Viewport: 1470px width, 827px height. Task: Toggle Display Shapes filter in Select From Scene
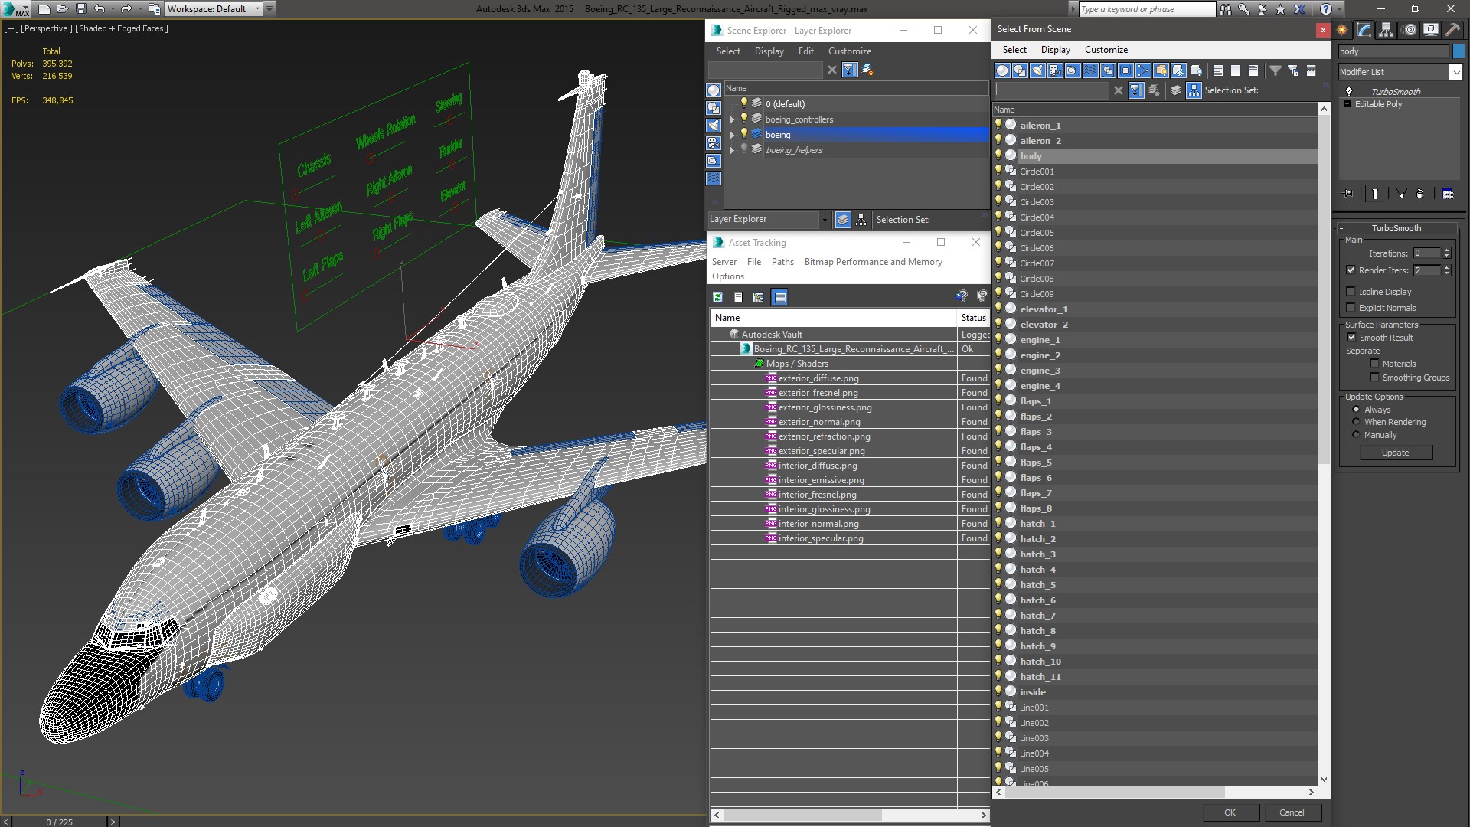(x=1020, y=70)
